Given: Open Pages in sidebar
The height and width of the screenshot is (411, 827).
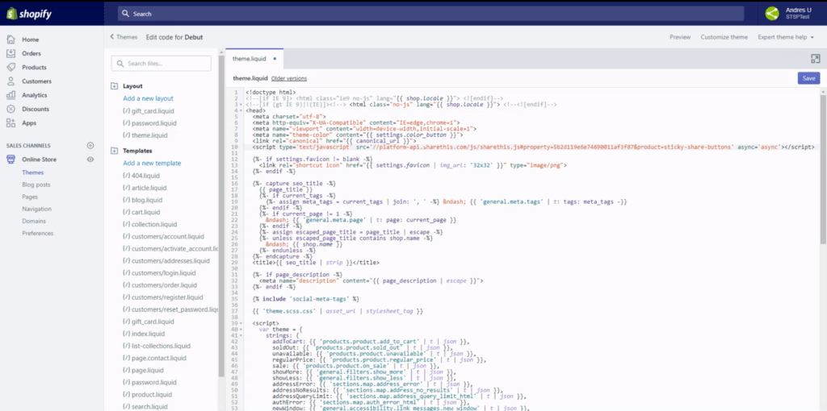Looking at the screenshot, I should click(x=30, y=197).
